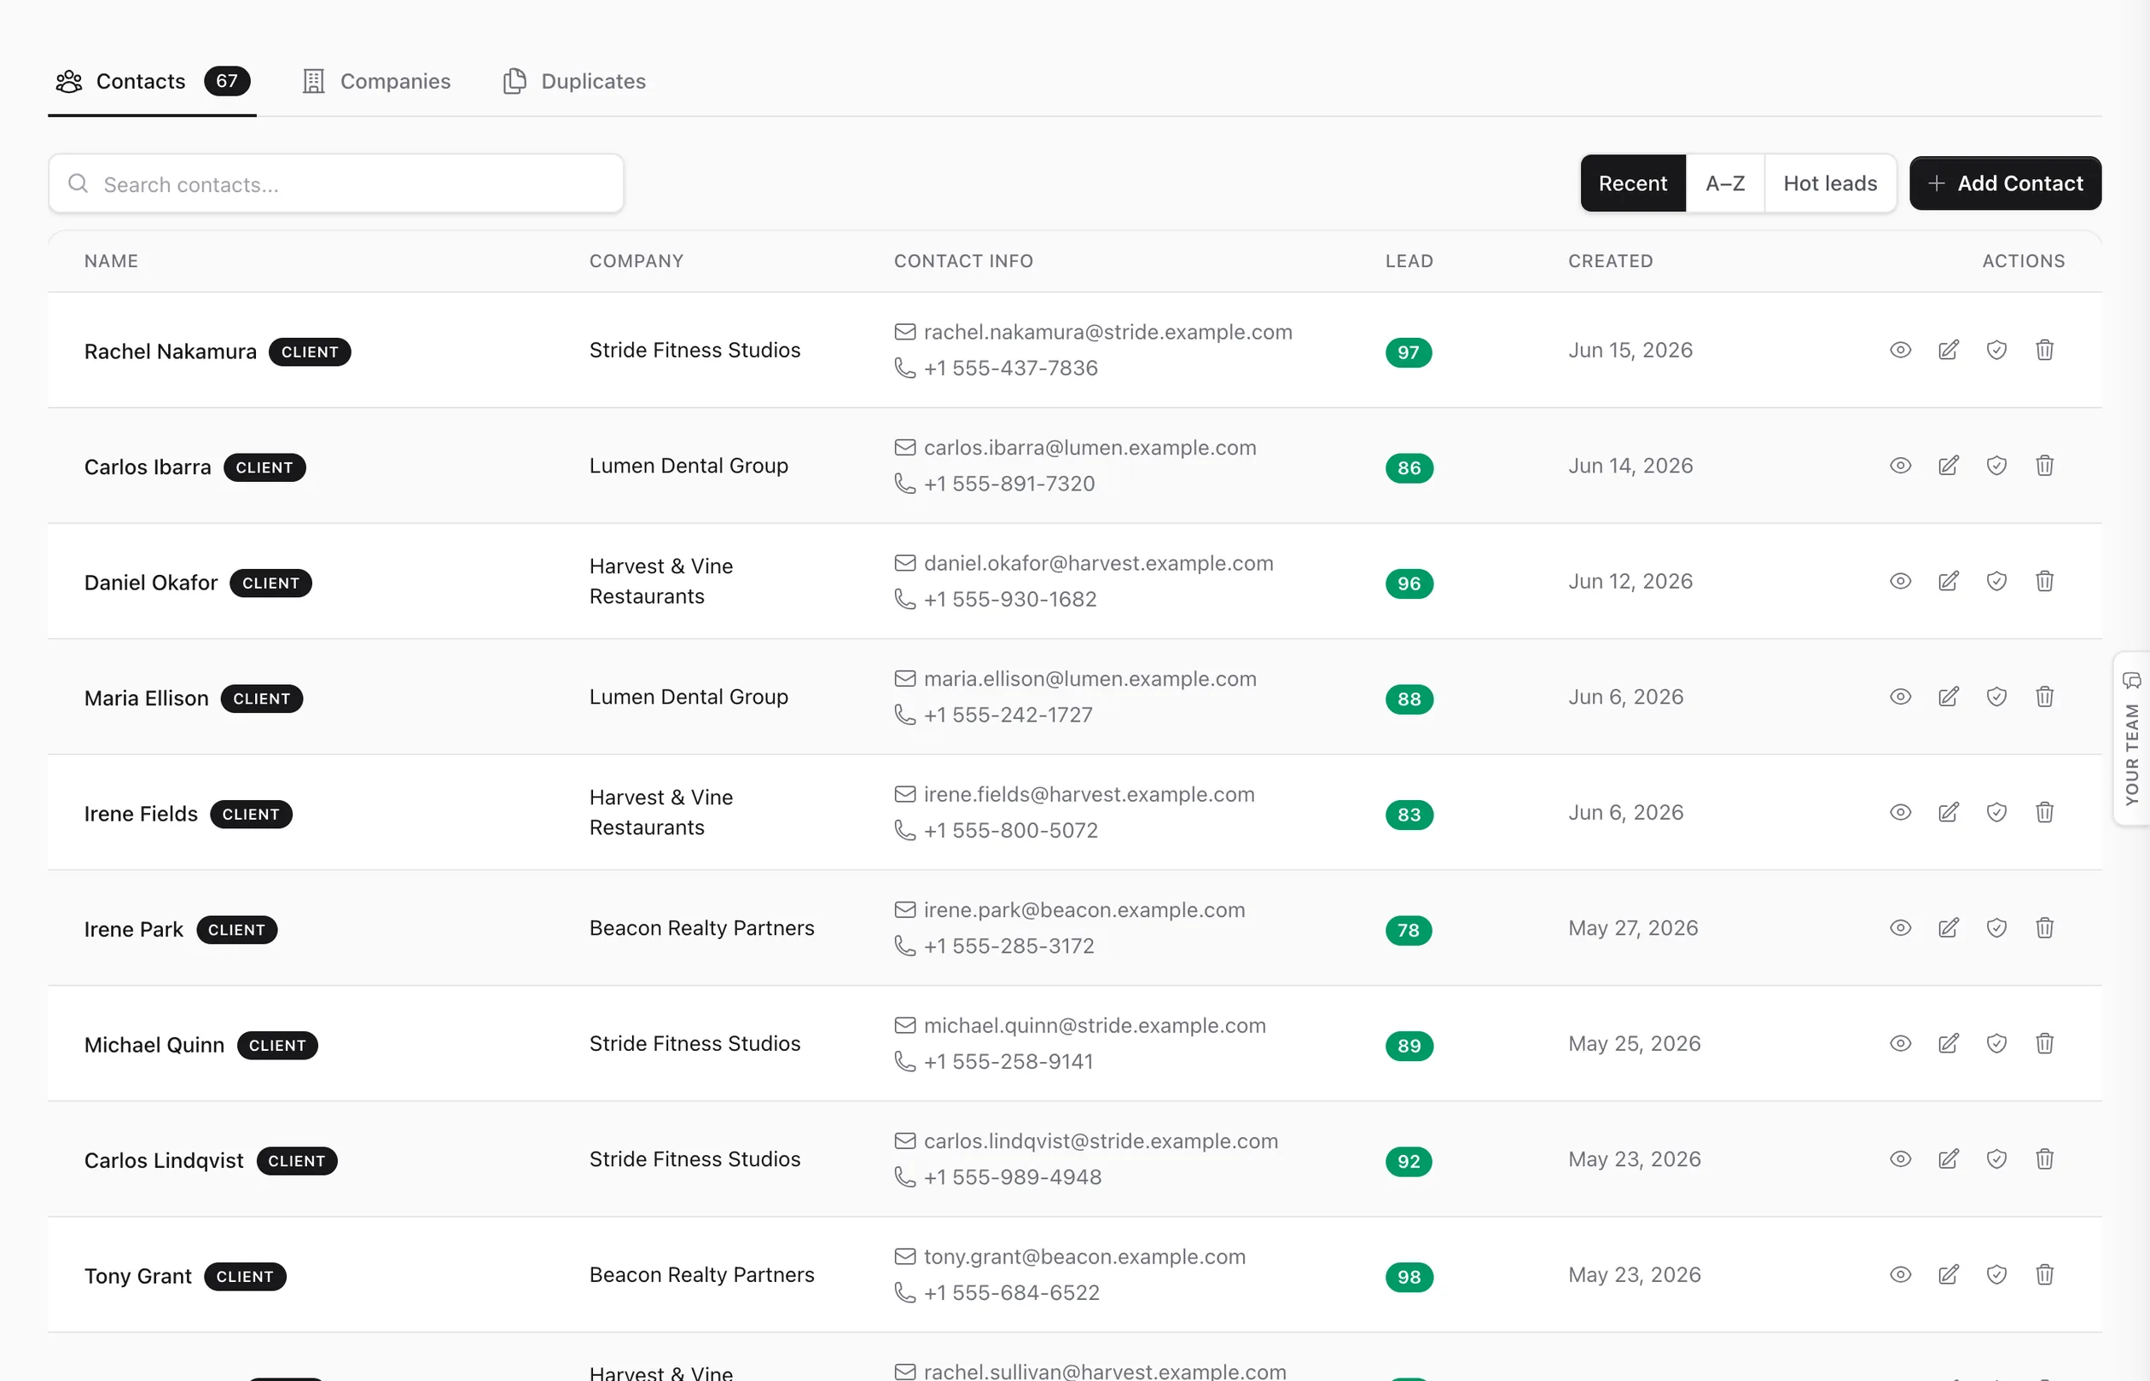Click the Add Contact button
The image size is (2150, 1381).
coord(2005,184)
